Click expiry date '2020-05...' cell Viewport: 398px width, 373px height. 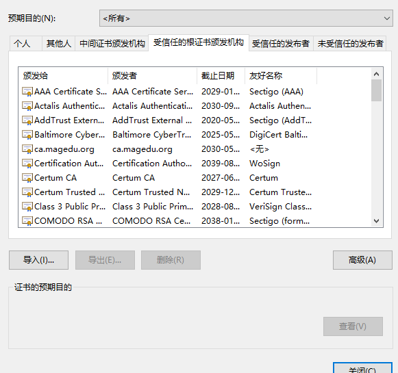point(221,120)
